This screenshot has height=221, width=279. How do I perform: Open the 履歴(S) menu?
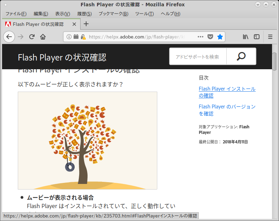click(x=84, y=14)
